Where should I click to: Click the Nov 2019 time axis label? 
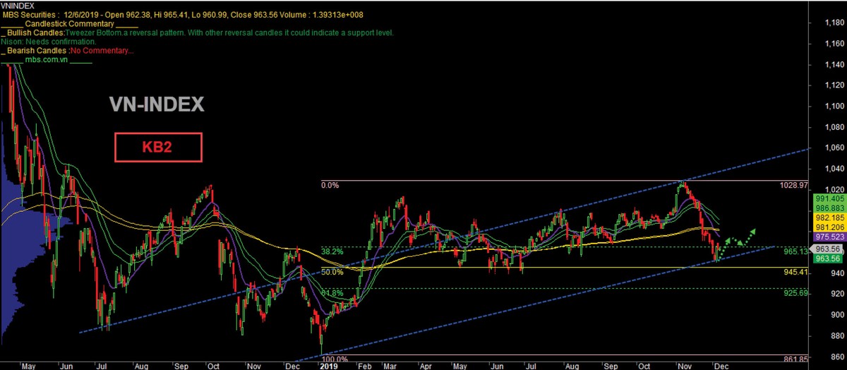pyautogui.click(x=684, y=366)
